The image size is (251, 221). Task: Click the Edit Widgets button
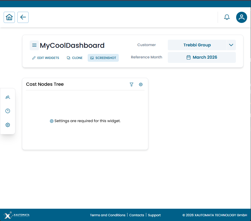click(45, 58)
